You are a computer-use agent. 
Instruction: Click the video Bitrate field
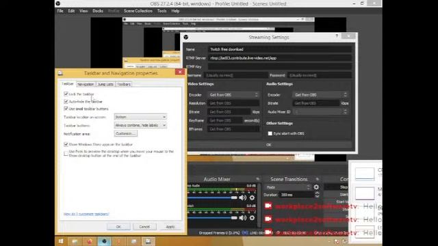229,112
